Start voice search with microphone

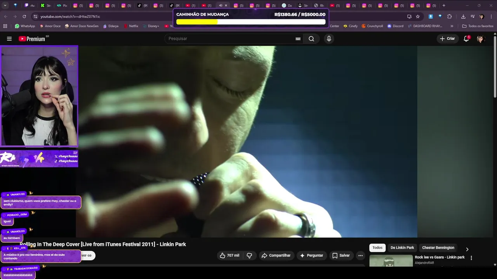329,39
